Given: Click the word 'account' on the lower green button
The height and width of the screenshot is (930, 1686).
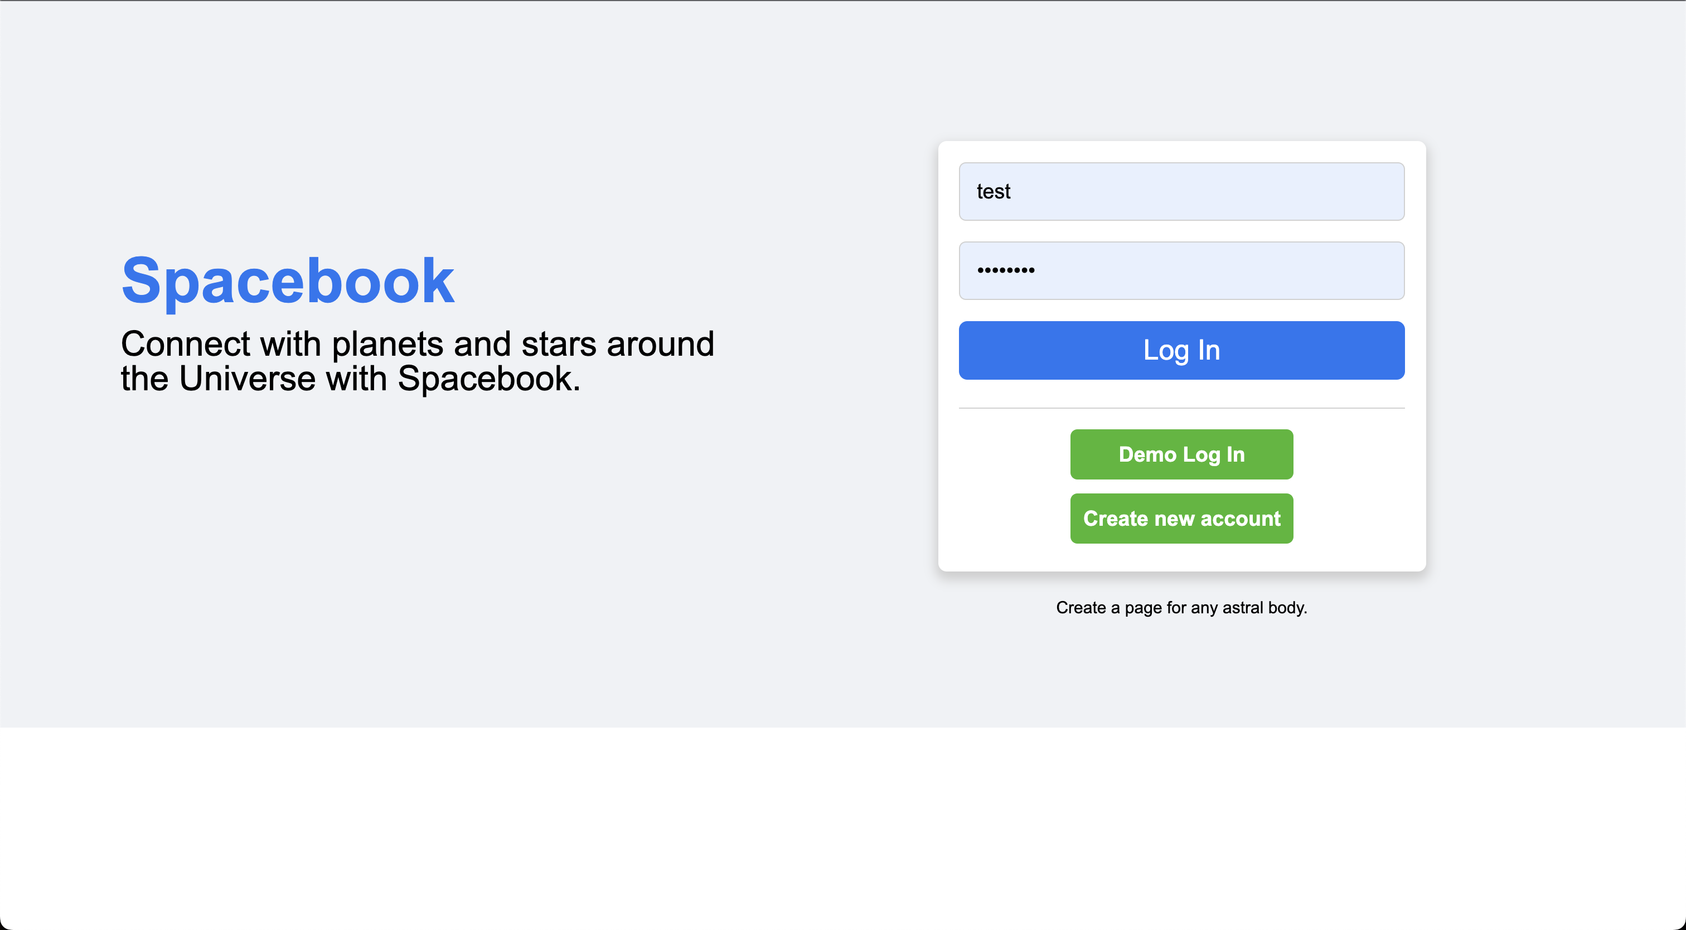Looking at the screenshot, I should [1241, 519].
